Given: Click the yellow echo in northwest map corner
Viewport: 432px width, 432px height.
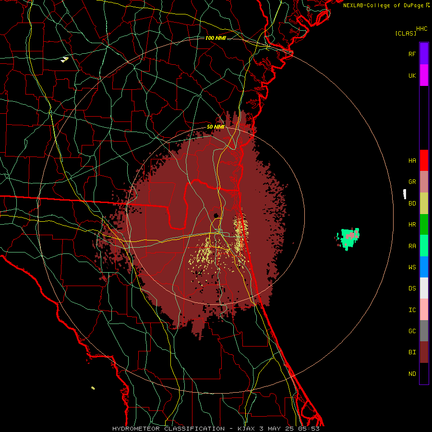Looking at the screenshot, I should click(64, 59).
